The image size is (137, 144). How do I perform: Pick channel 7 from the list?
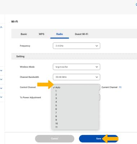(75, 113)
